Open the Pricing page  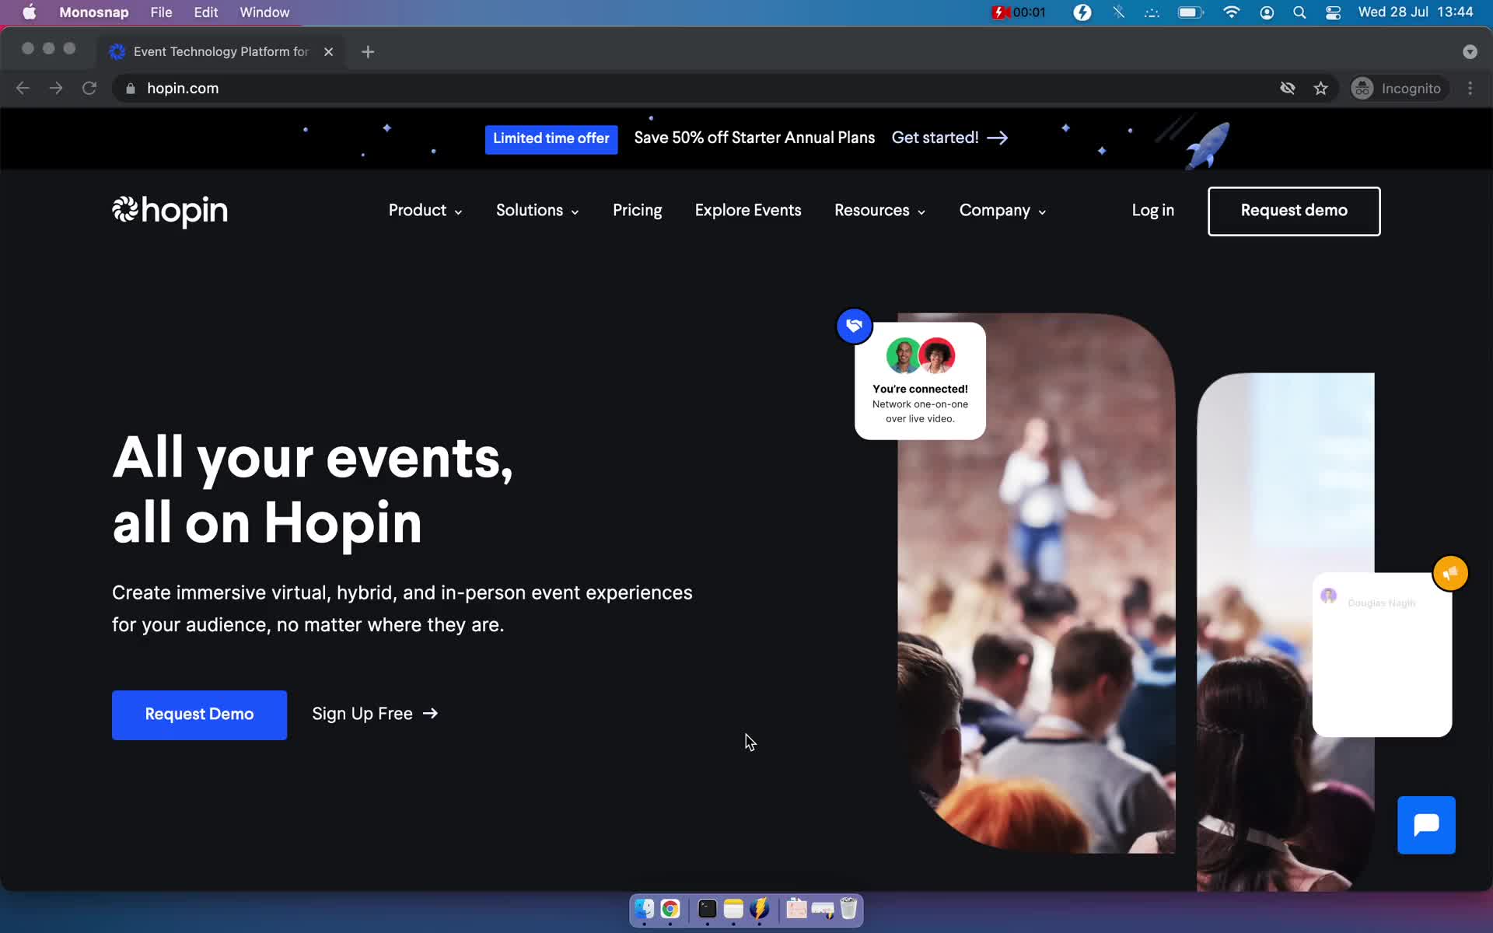click(637, 211)
